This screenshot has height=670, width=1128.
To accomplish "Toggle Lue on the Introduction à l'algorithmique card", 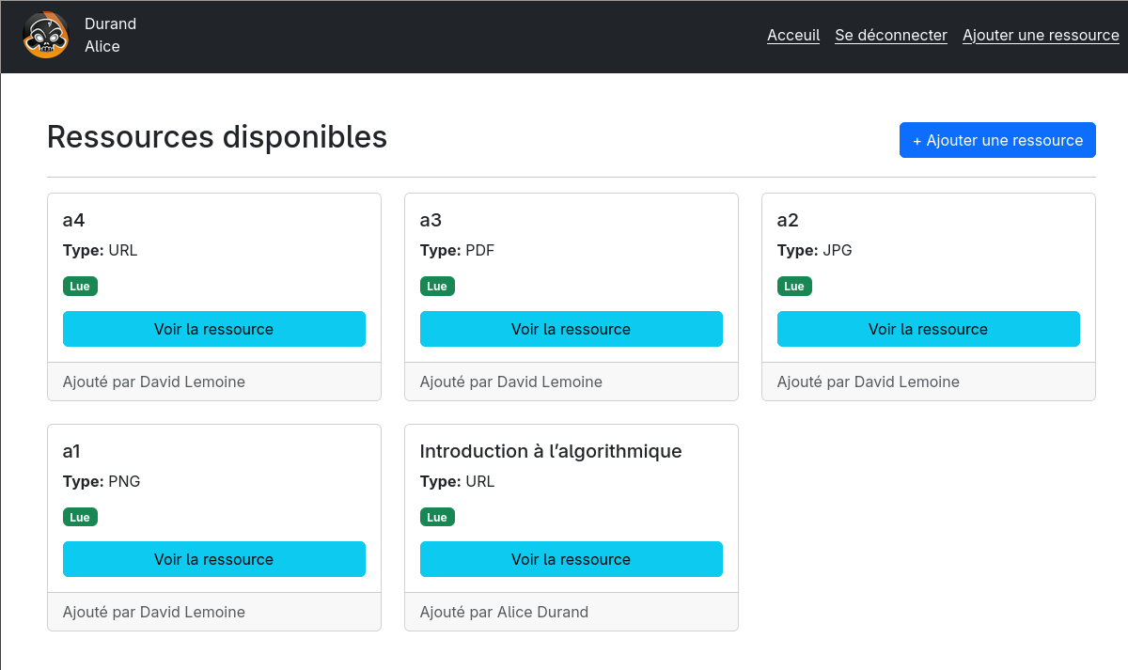I will [437, 516].
